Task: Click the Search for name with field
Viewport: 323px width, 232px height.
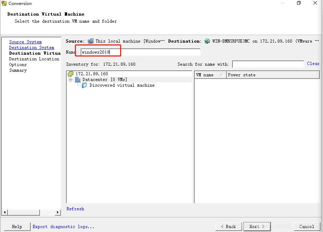Action: pyautogui.click(x=268, y=64)
